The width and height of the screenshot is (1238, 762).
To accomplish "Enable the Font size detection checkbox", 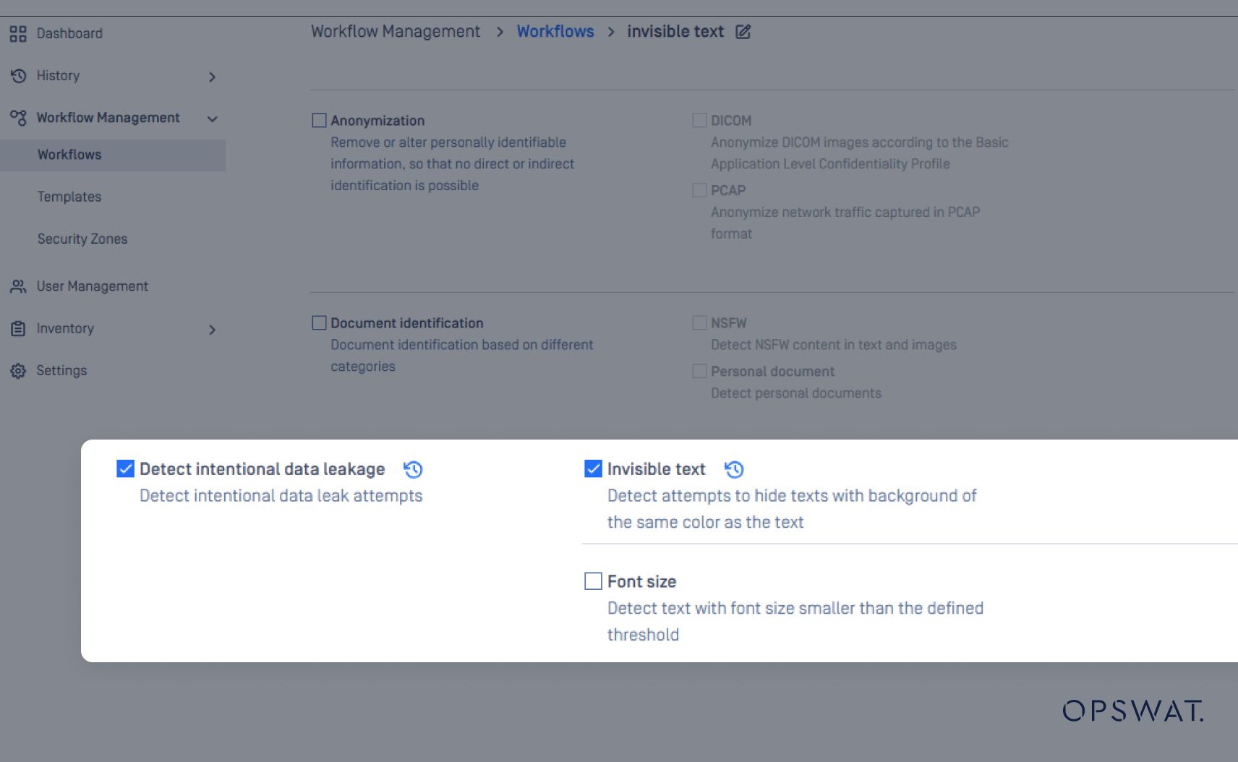I will [592, 581].
